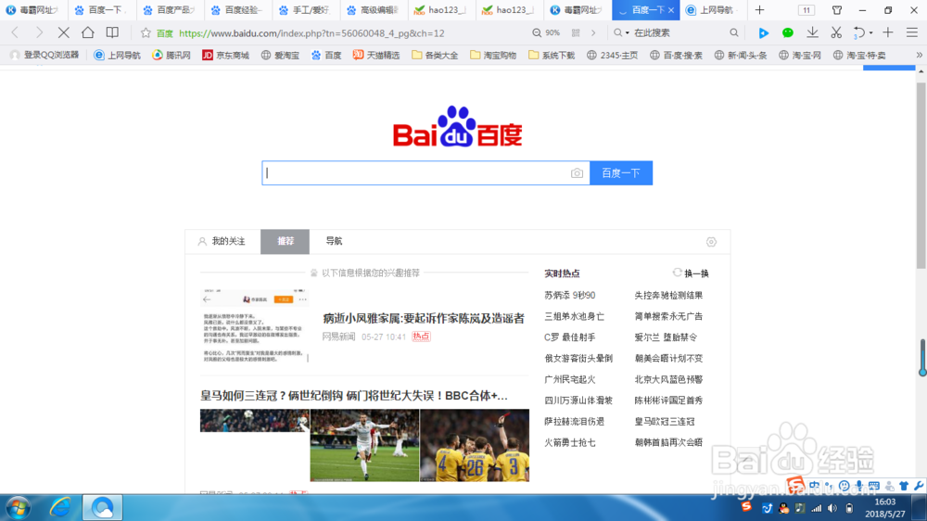Open the QQ penguin tray icon
The height and width of the screenshot is (521, 927).
tap(784, 508)
